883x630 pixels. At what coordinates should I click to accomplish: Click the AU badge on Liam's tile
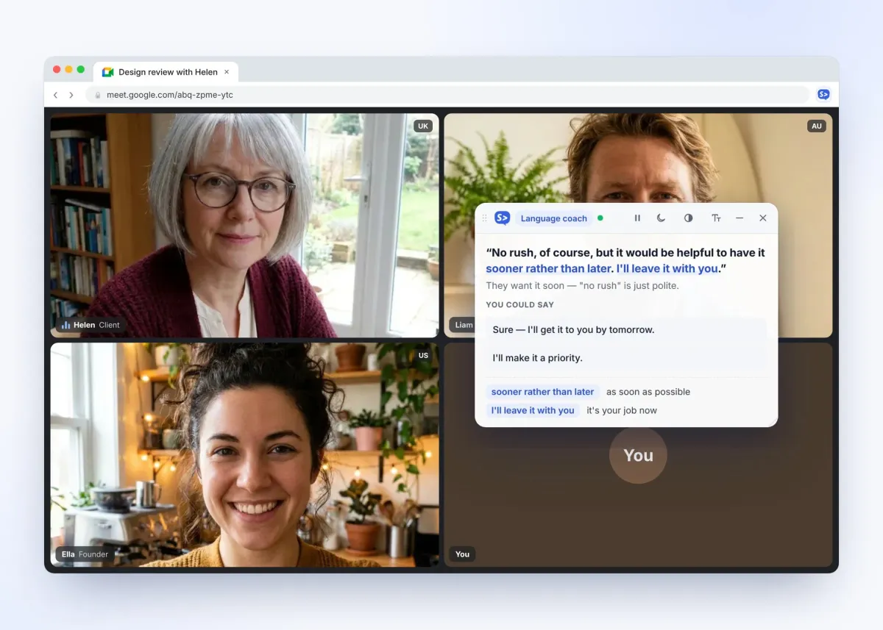click(816, 126)
